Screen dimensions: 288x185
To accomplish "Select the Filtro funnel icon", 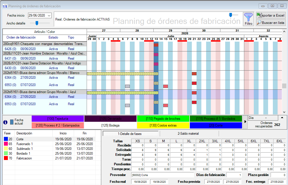I will (248, 17).
